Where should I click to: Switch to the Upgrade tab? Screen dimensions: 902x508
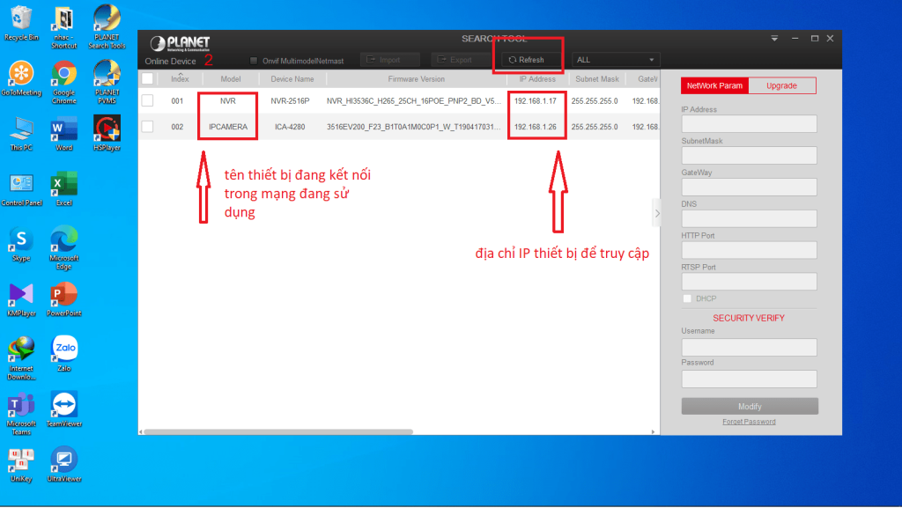click(782, 85)
